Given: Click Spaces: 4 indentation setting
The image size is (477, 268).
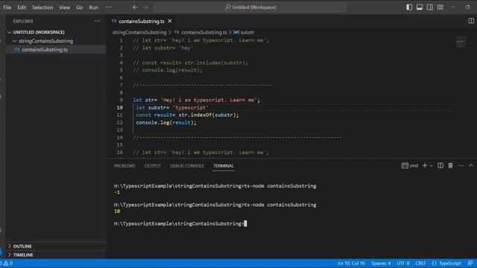Looking at the screenshot, I should click(x=381, y=264).
